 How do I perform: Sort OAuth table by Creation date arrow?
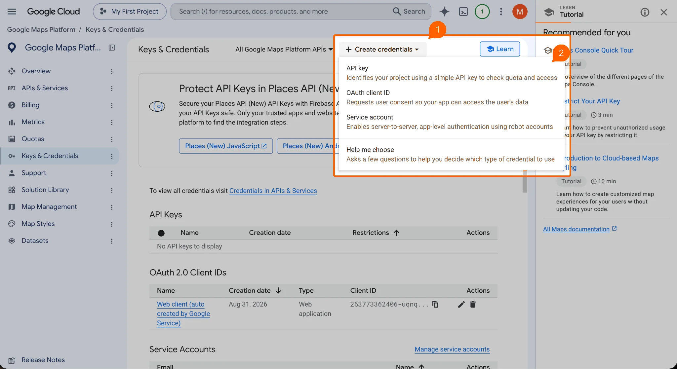278,290
